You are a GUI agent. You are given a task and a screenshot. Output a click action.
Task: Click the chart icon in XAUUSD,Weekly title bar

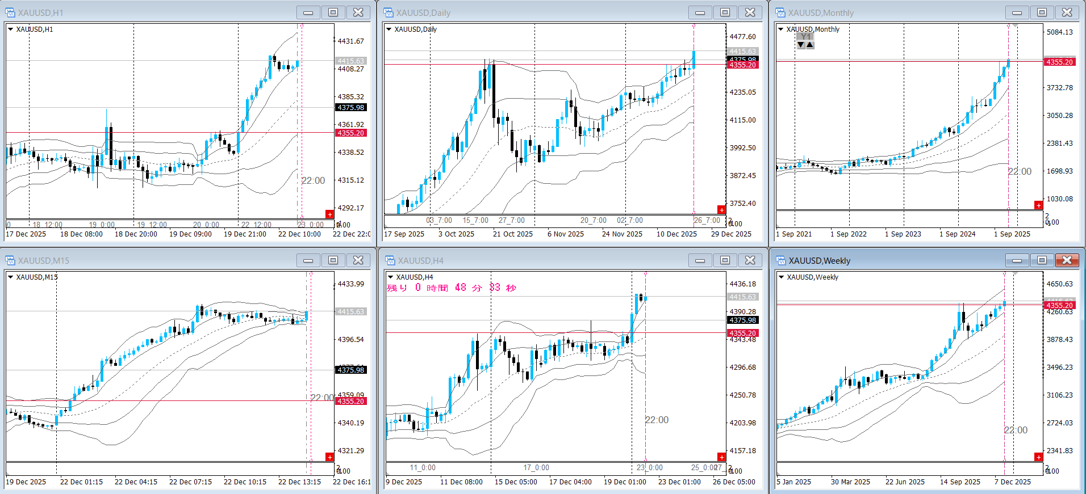(x=781, y=260)
